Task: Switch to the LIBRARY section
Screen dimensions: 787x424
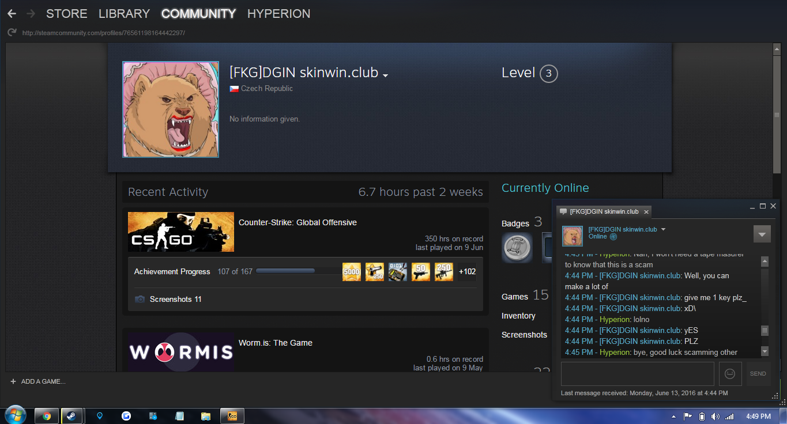Action: click(x=124, y=14)
